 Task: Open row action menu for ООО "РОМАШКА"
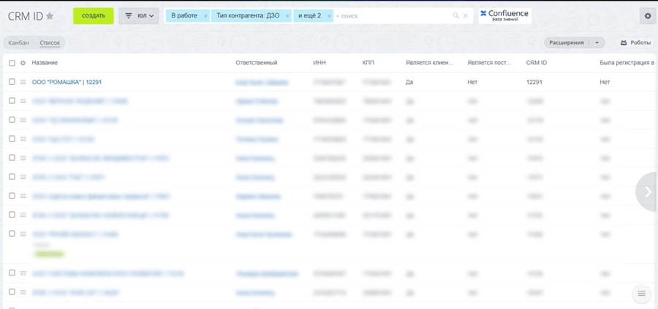[23, 83]
